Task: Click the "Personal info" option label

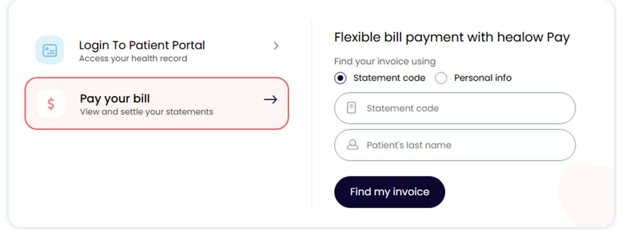Action: point(482,78)
